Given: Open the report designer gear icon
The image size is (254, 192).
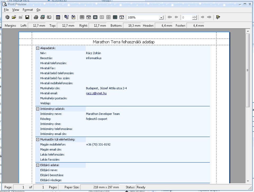Looking at the screenshot, I should click(7, 17).
